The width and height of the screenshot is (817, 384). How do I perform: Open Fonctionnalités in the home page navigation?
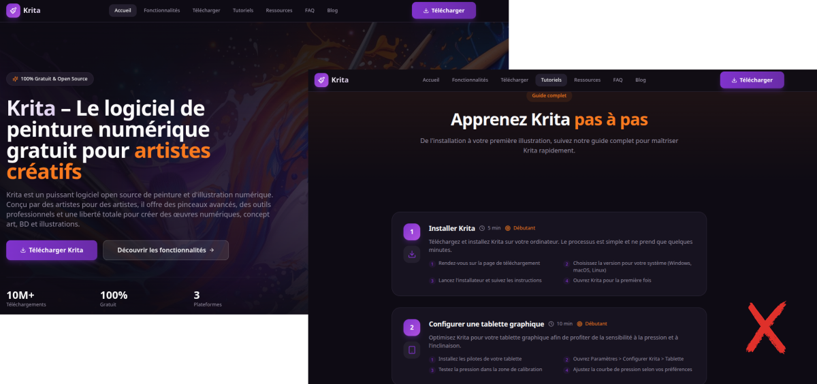point(162,10)
